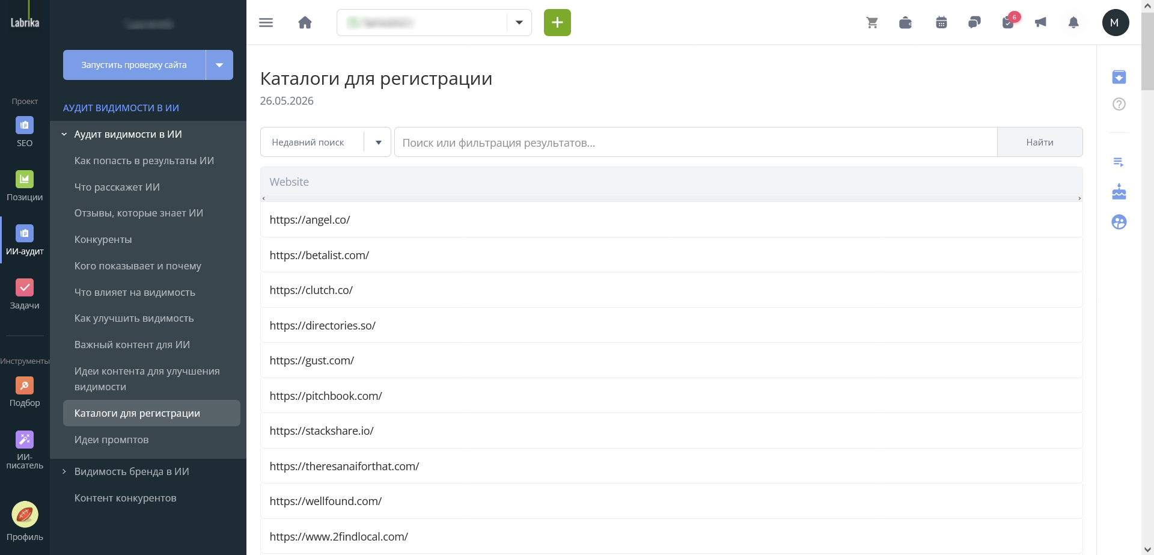The width and height of the screenshot is (1154, 555).
Task: Open Позиции section in left rail
Action: click(x=25, y=186)
